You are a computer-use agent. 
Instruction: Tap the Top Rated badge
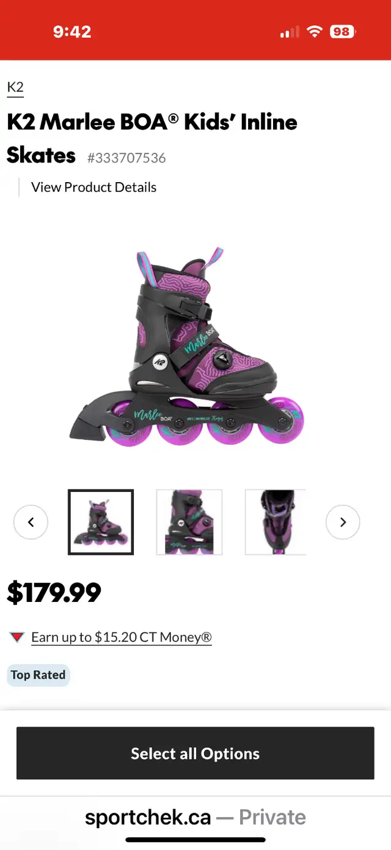[38, 675]
